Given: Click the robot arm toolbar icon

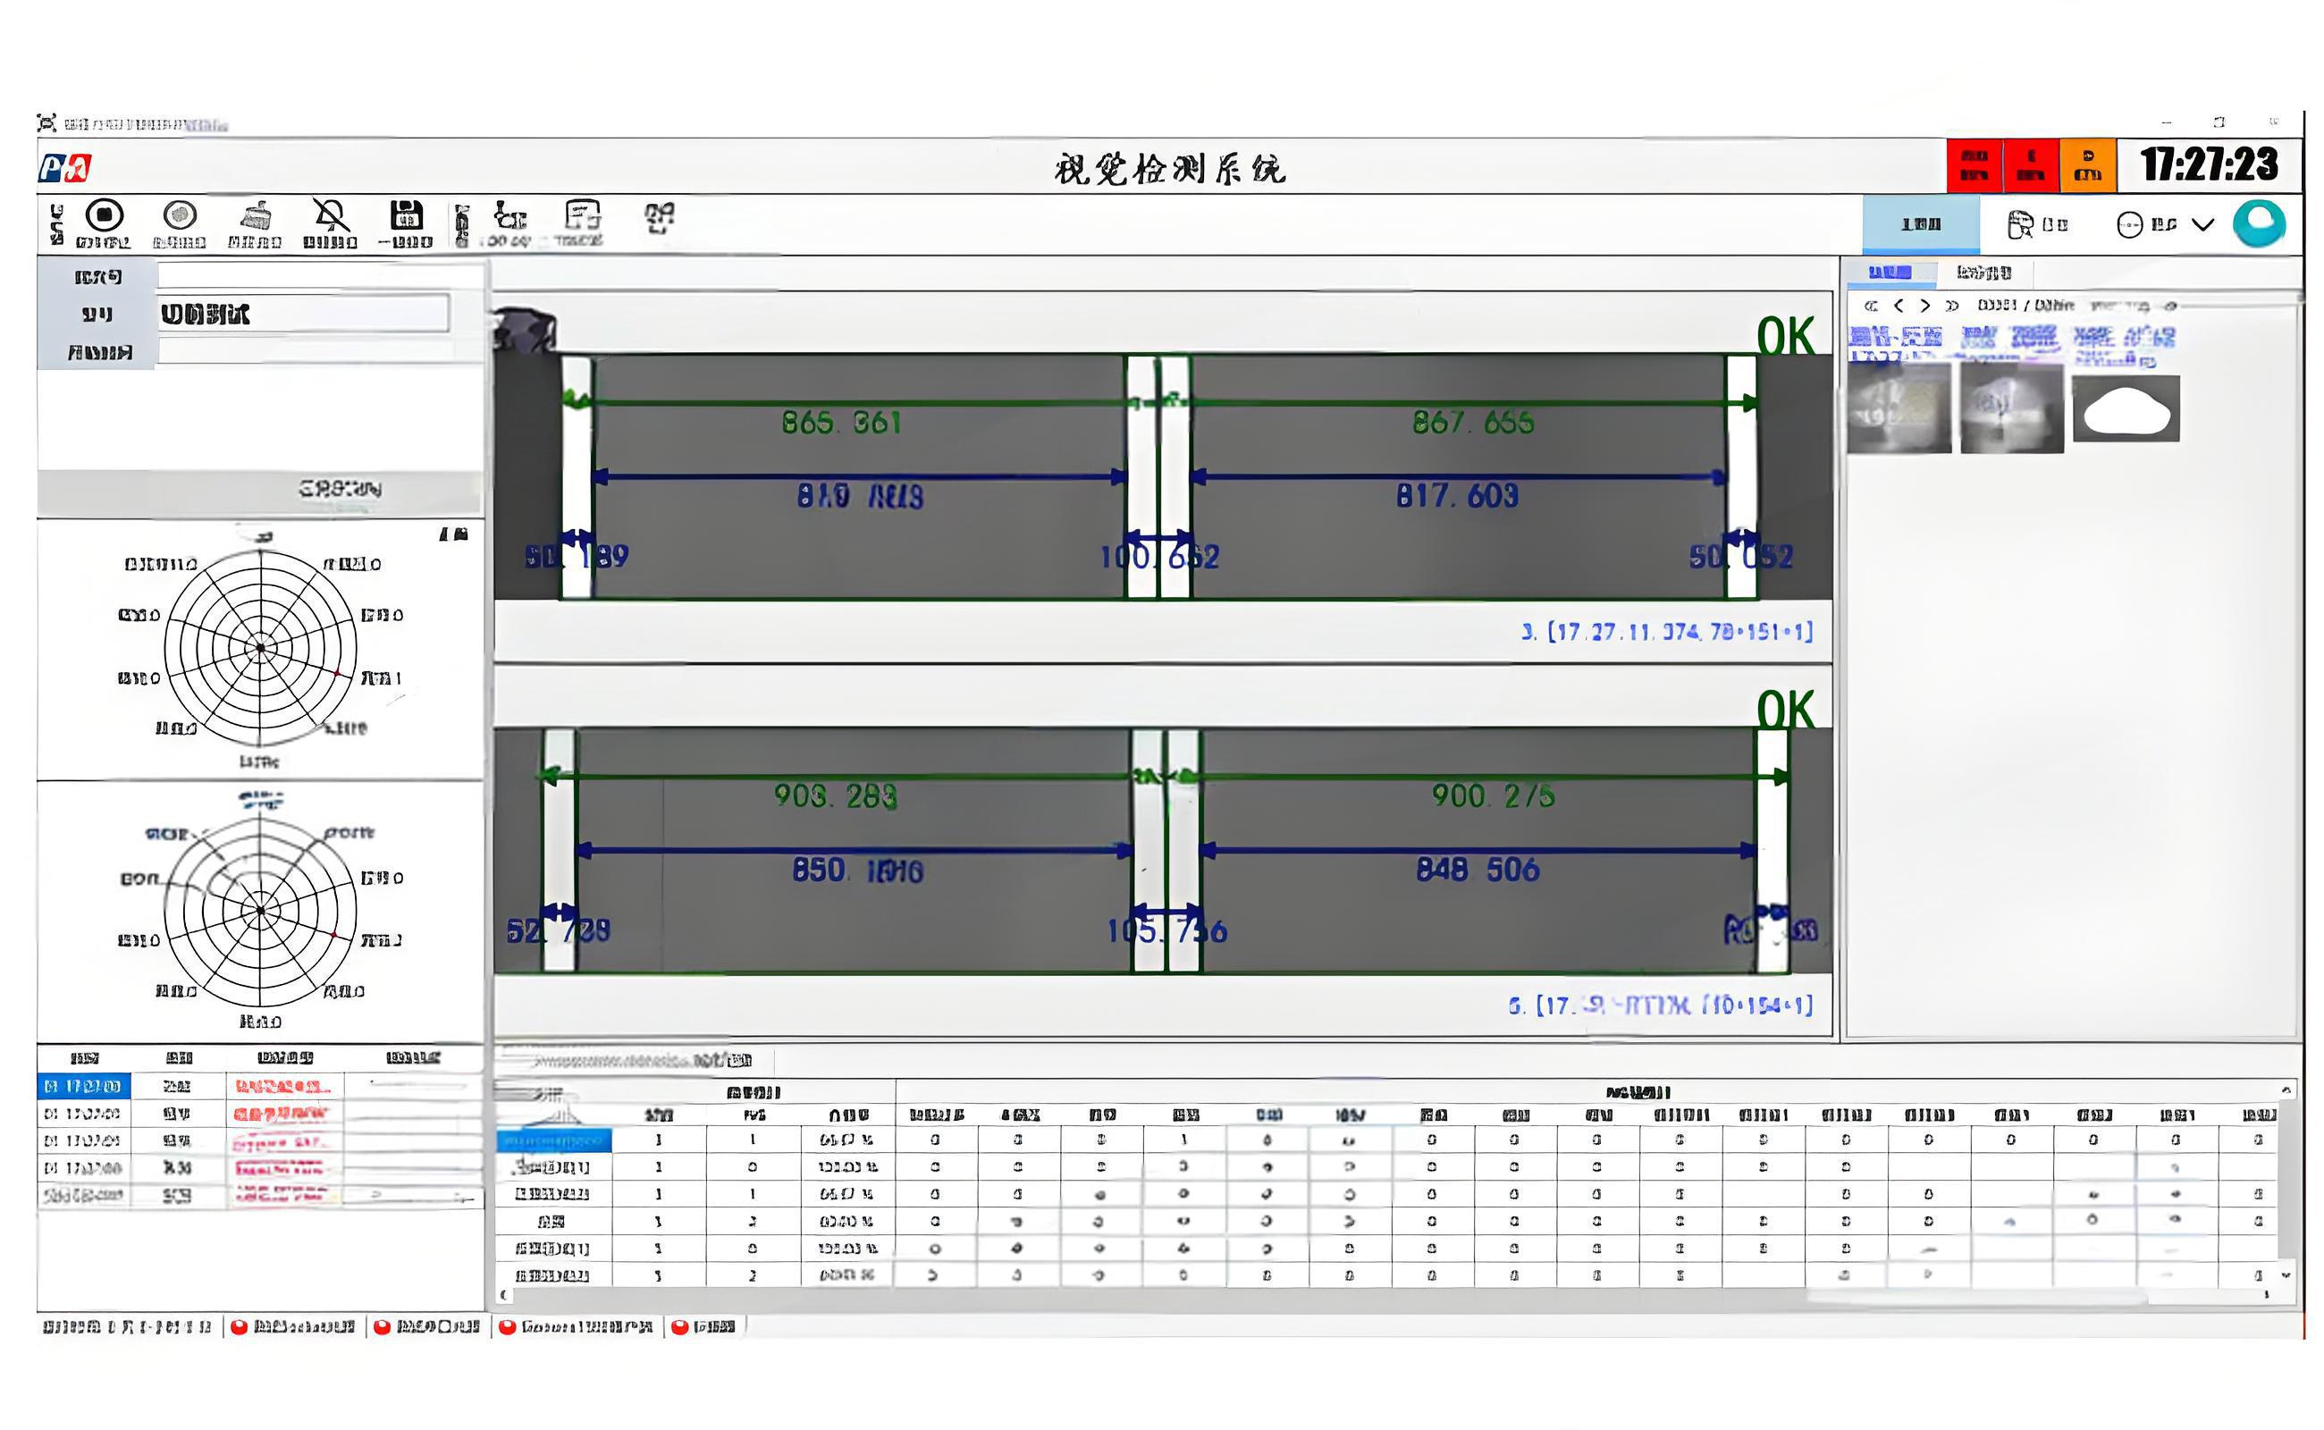Looking at the screenshot, I should [510, 216].
